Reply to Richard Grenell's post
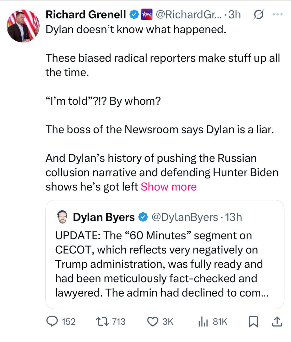This screenshot has height=342, width=291. [52, 321]
